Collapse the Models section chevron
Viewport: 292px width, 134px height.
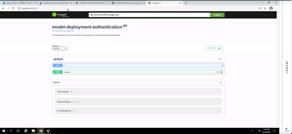tap(221, 83)
